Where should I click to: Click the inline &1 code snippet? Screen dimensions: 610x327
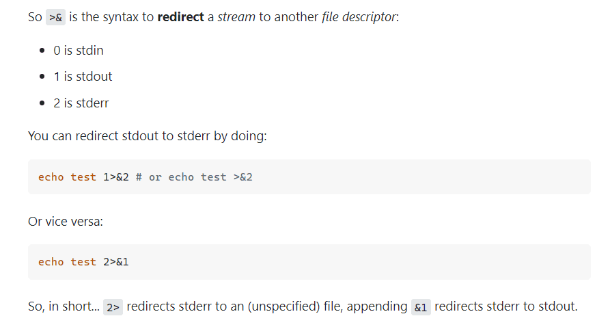pyautogui.click(x=421, y=307)
